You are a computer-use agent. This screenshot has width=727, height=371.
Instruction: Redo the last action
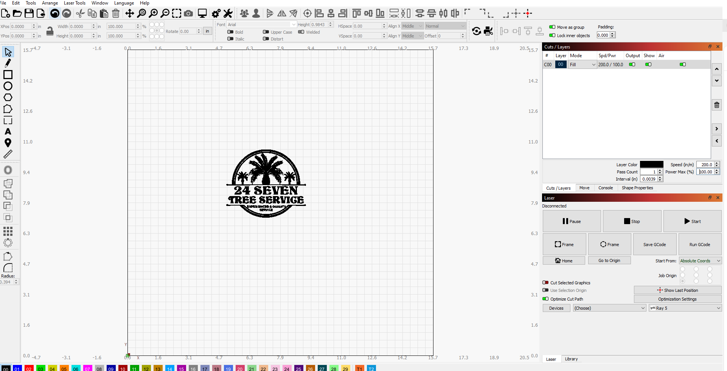pyautogui.click(x=67, y=14)
